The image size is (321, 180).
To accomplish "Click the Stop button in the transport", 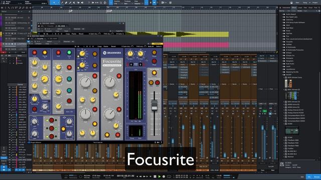I will coord(155,176).
